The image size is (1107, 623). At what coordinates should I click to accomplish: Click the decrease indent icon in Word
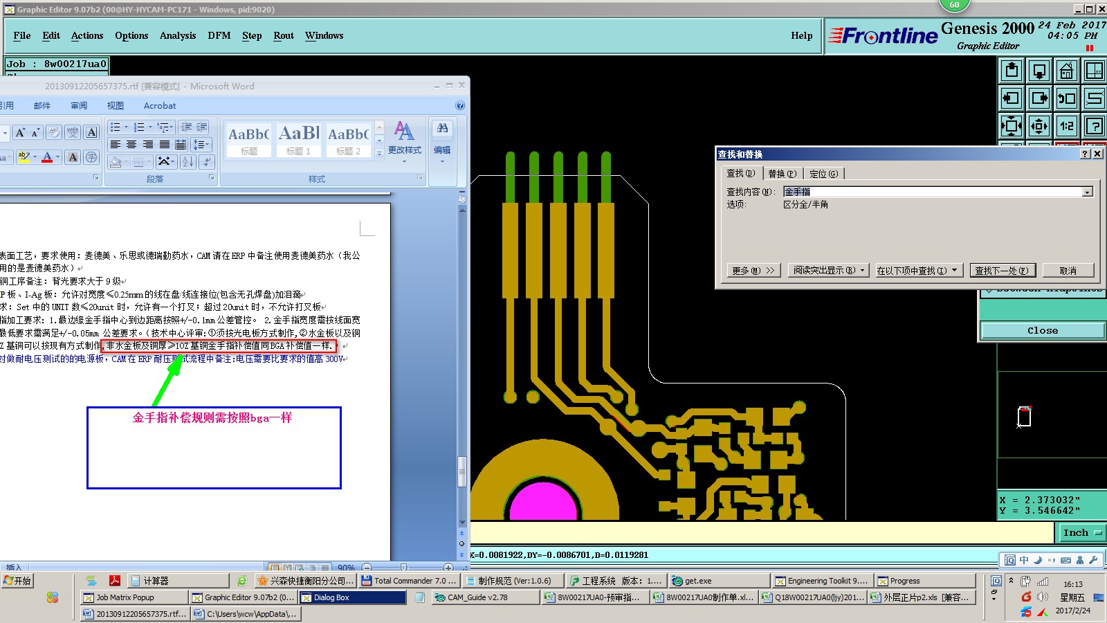pos(186,127)
